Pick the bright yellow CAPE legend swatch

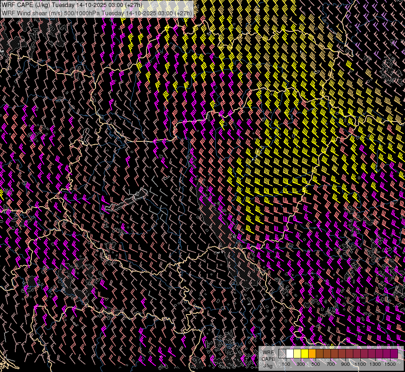(x=304, y=354)
